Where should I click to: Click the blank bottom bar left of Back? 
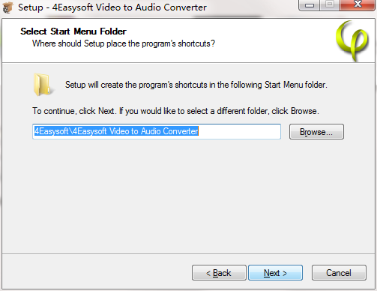click(96, 272)
